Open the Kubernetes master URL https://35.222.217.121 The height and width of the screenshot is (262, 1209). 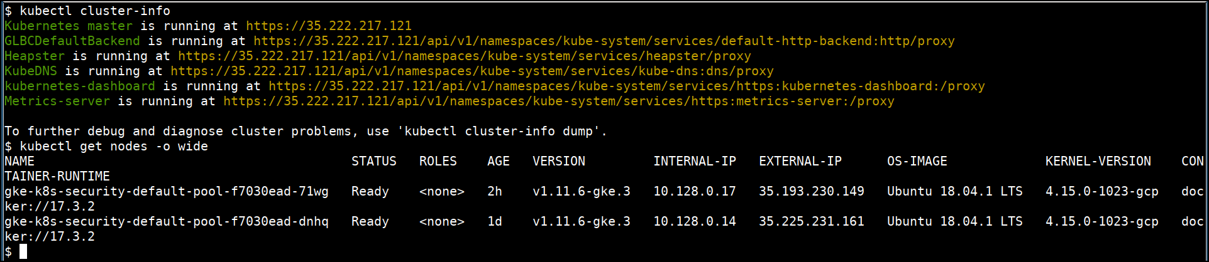coord(329,26)
